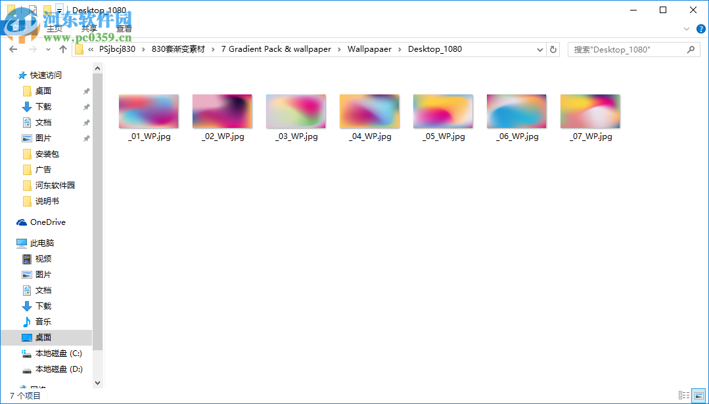Click the search magnifier icon
This screenshot has width=709, height=404.
tap(691, 49)
